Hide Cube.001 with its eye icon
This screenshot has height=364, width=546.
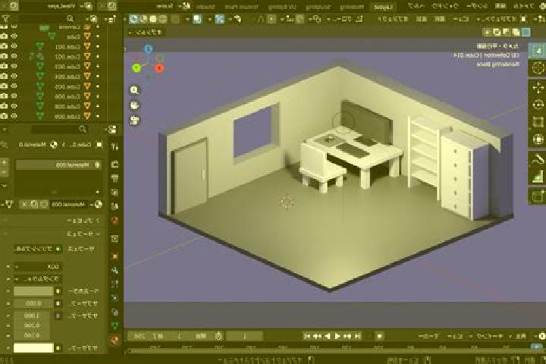14,46
